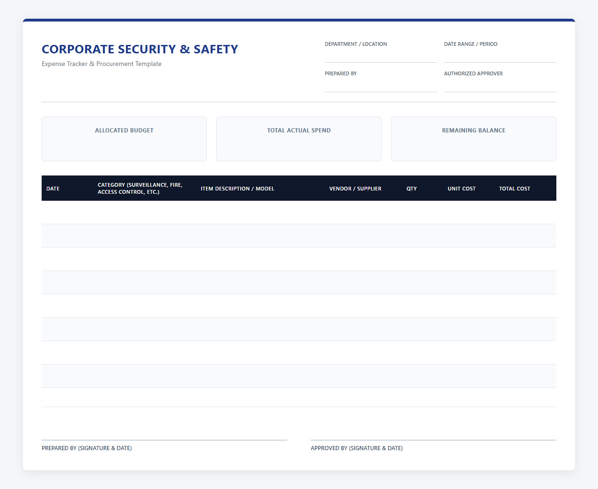
Task: Click the Department / Location input field
Action: [381, 56]
